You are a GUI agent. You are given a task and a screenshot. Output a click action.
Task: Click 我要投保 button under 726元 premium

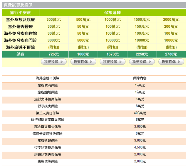click(54, 62)
